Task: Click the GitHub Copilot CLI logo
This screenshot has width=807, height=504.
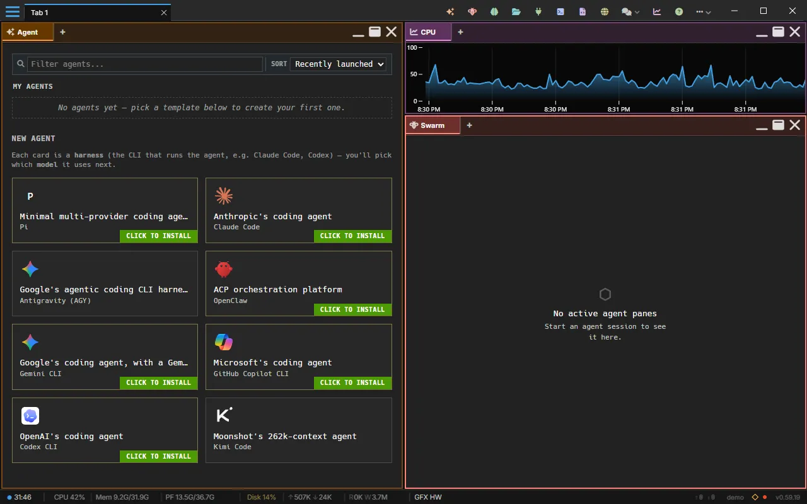Action: pyautogui.click(x=223, y=343)
